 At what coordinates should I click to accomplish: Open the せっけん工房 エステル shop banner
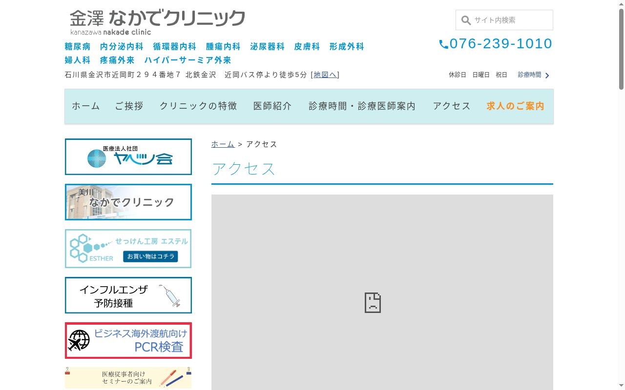(x=128, y=249)
